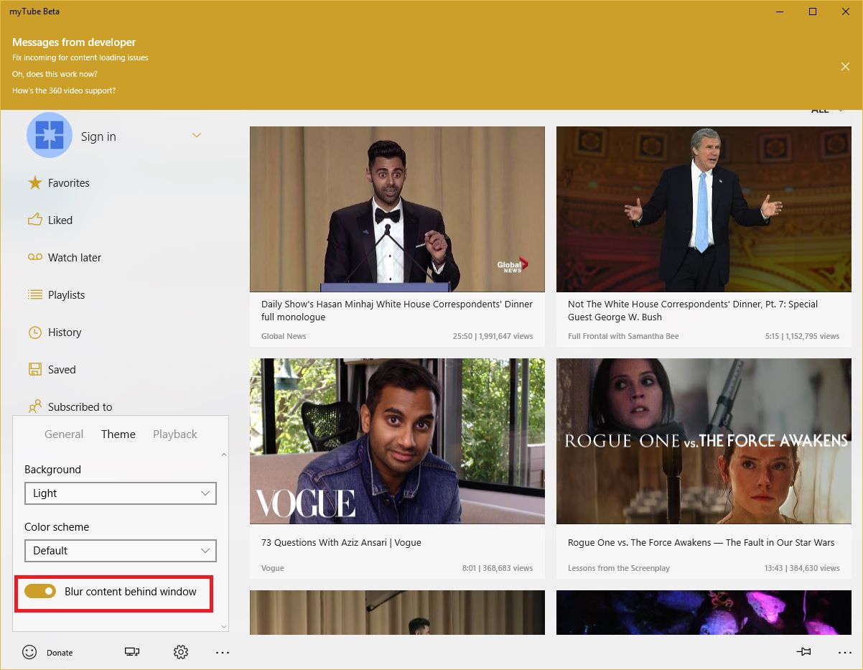Open George W. Bush special video thumbnail

tap(704, 209)
